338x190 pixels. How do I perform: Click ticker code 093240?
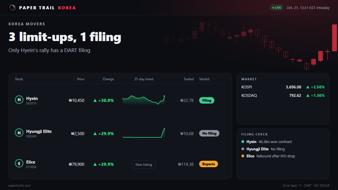click(31, 136)
